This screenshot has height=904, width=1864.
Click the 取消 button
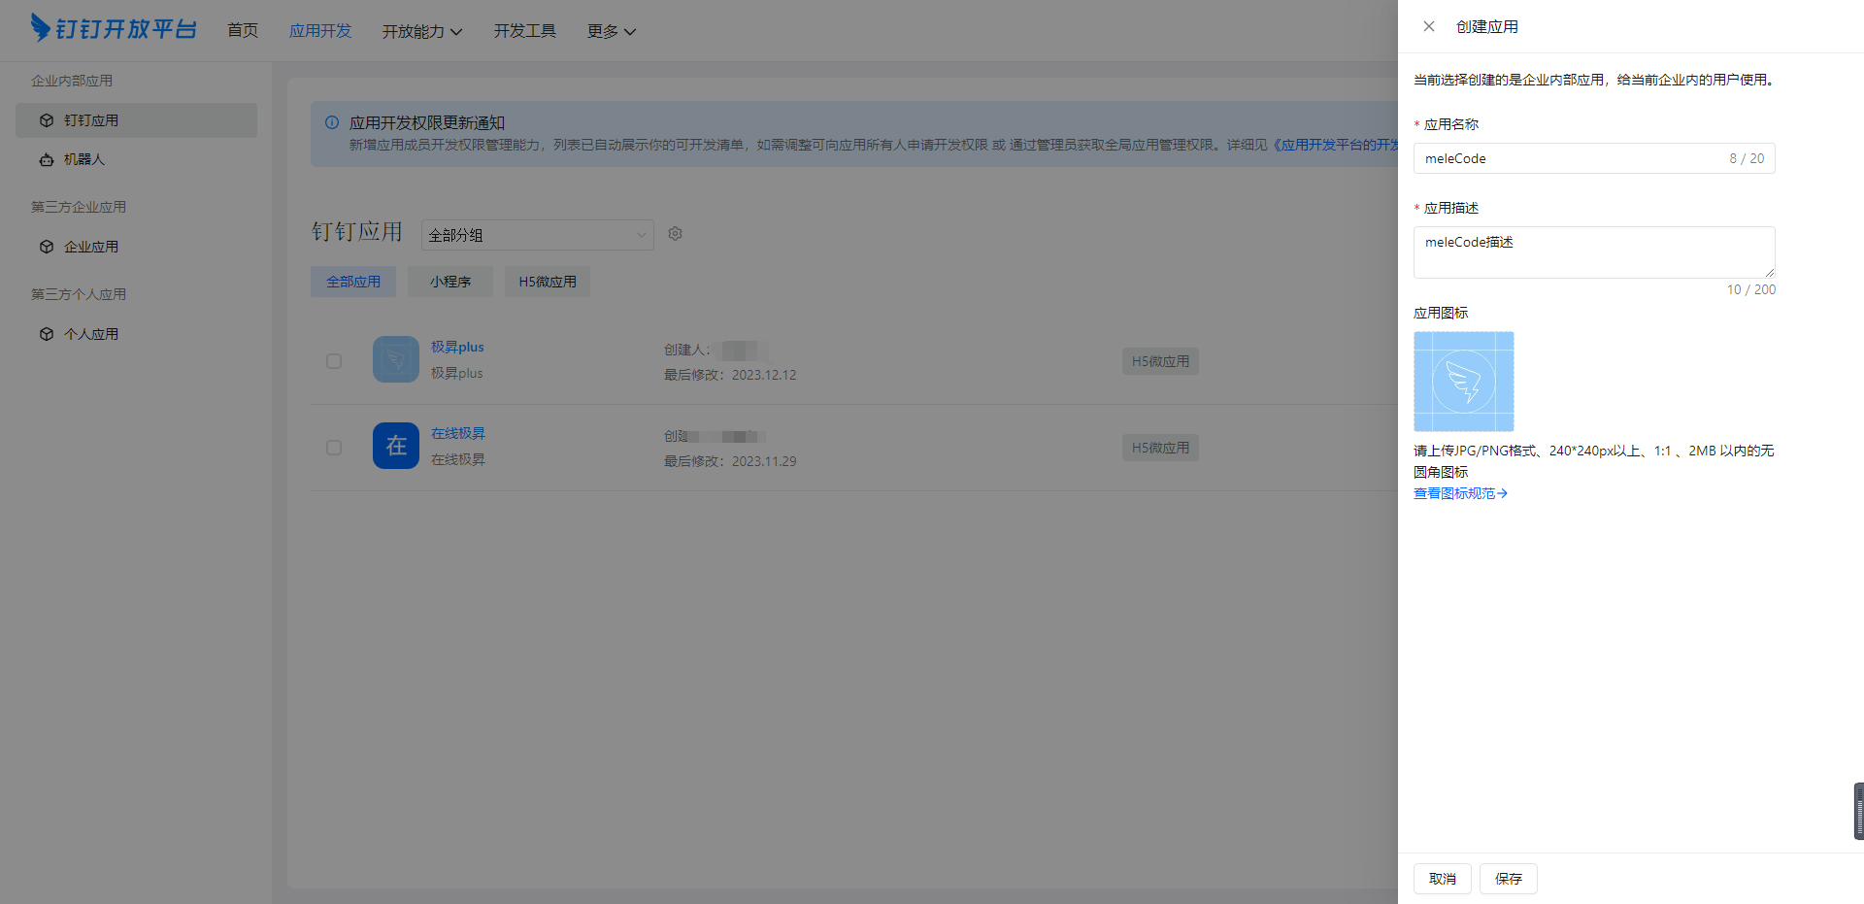pyautogui.click(x=1443, y=879)
